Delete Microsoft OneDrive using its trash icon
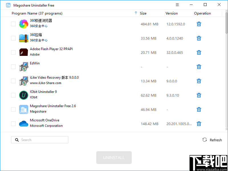This screenshot has width=228, height=171. tap(199, 124)
